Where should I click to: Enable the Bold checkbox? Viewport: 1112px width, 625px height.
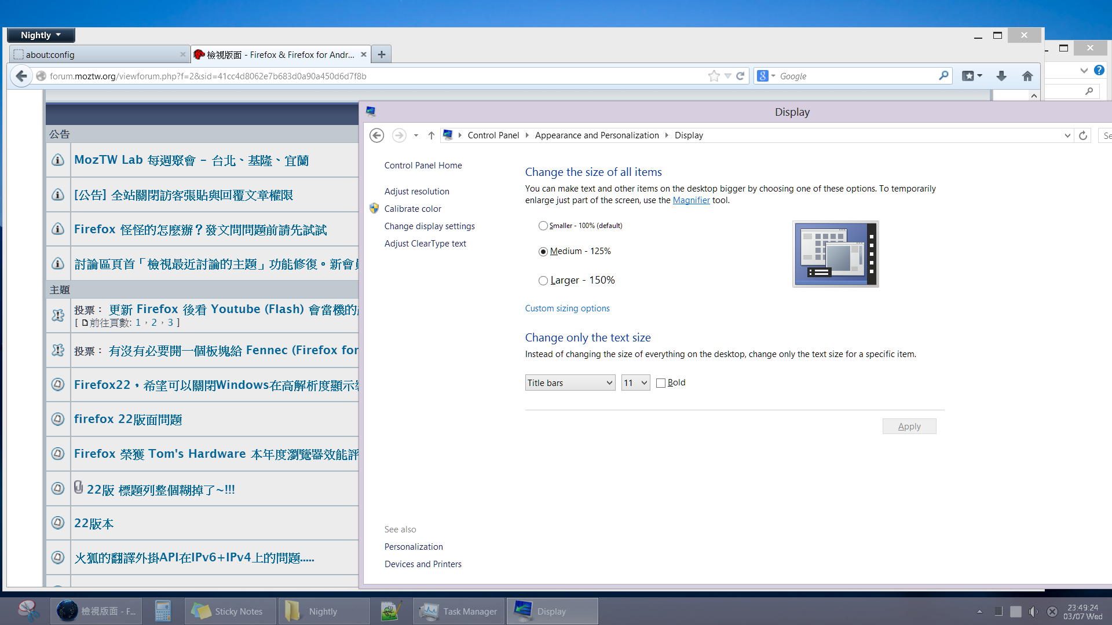point(661,383)
